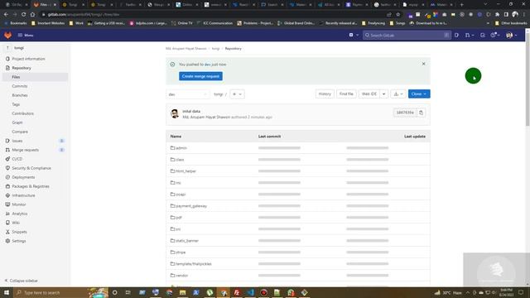
Task: Click the Wiki icon in sidebar
Action: click(7, 223)
